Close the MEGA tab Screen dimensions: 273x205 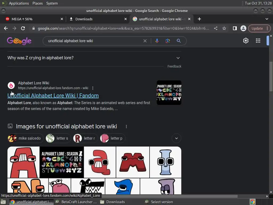62,19
